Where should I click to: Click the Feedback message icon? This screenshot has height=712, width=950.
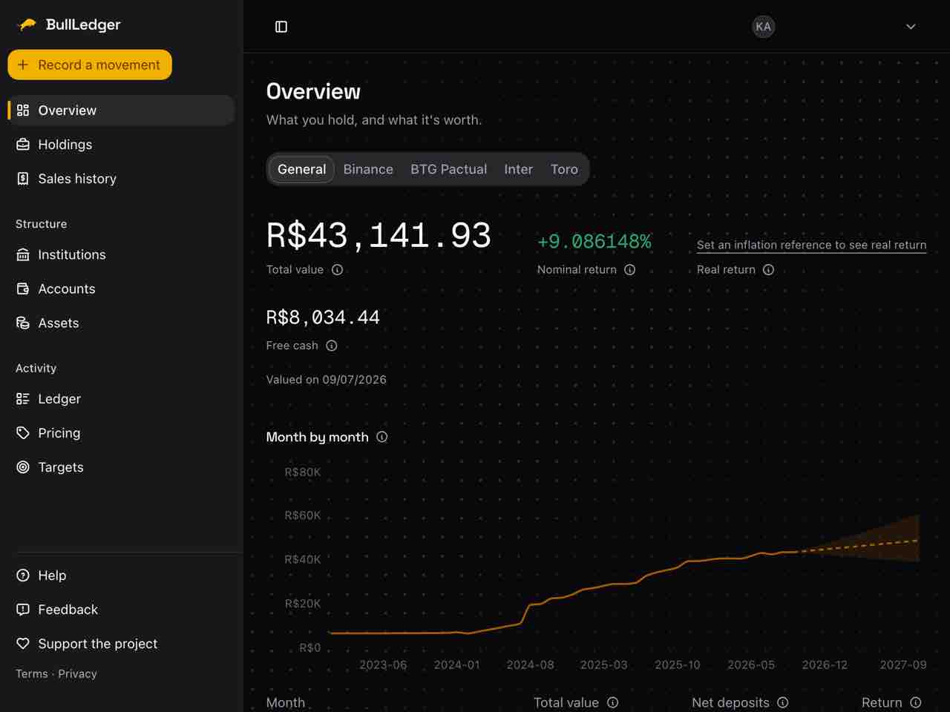(23, 610)
